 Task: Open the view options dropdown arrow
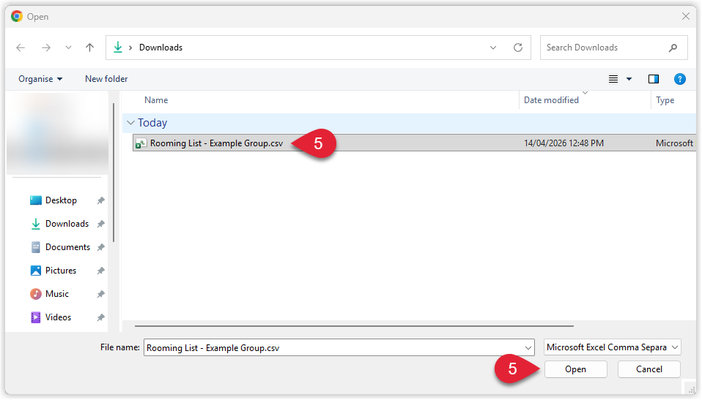pos(629,79)
